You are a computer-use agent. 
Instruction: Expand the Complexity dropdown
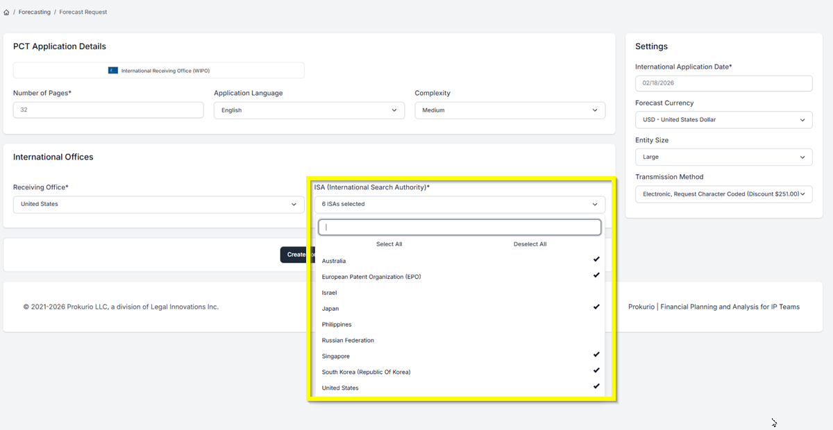510,110
